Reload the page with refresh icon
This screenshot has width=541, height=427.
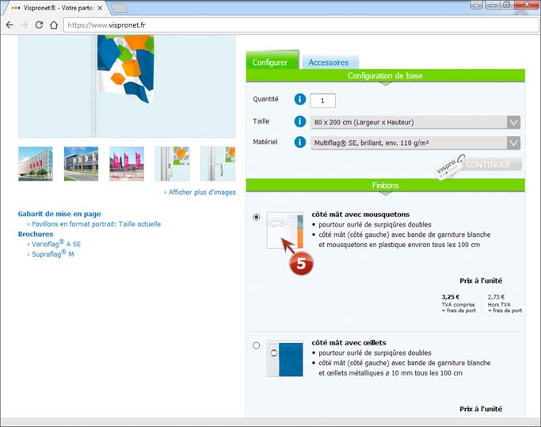[39, 25]
